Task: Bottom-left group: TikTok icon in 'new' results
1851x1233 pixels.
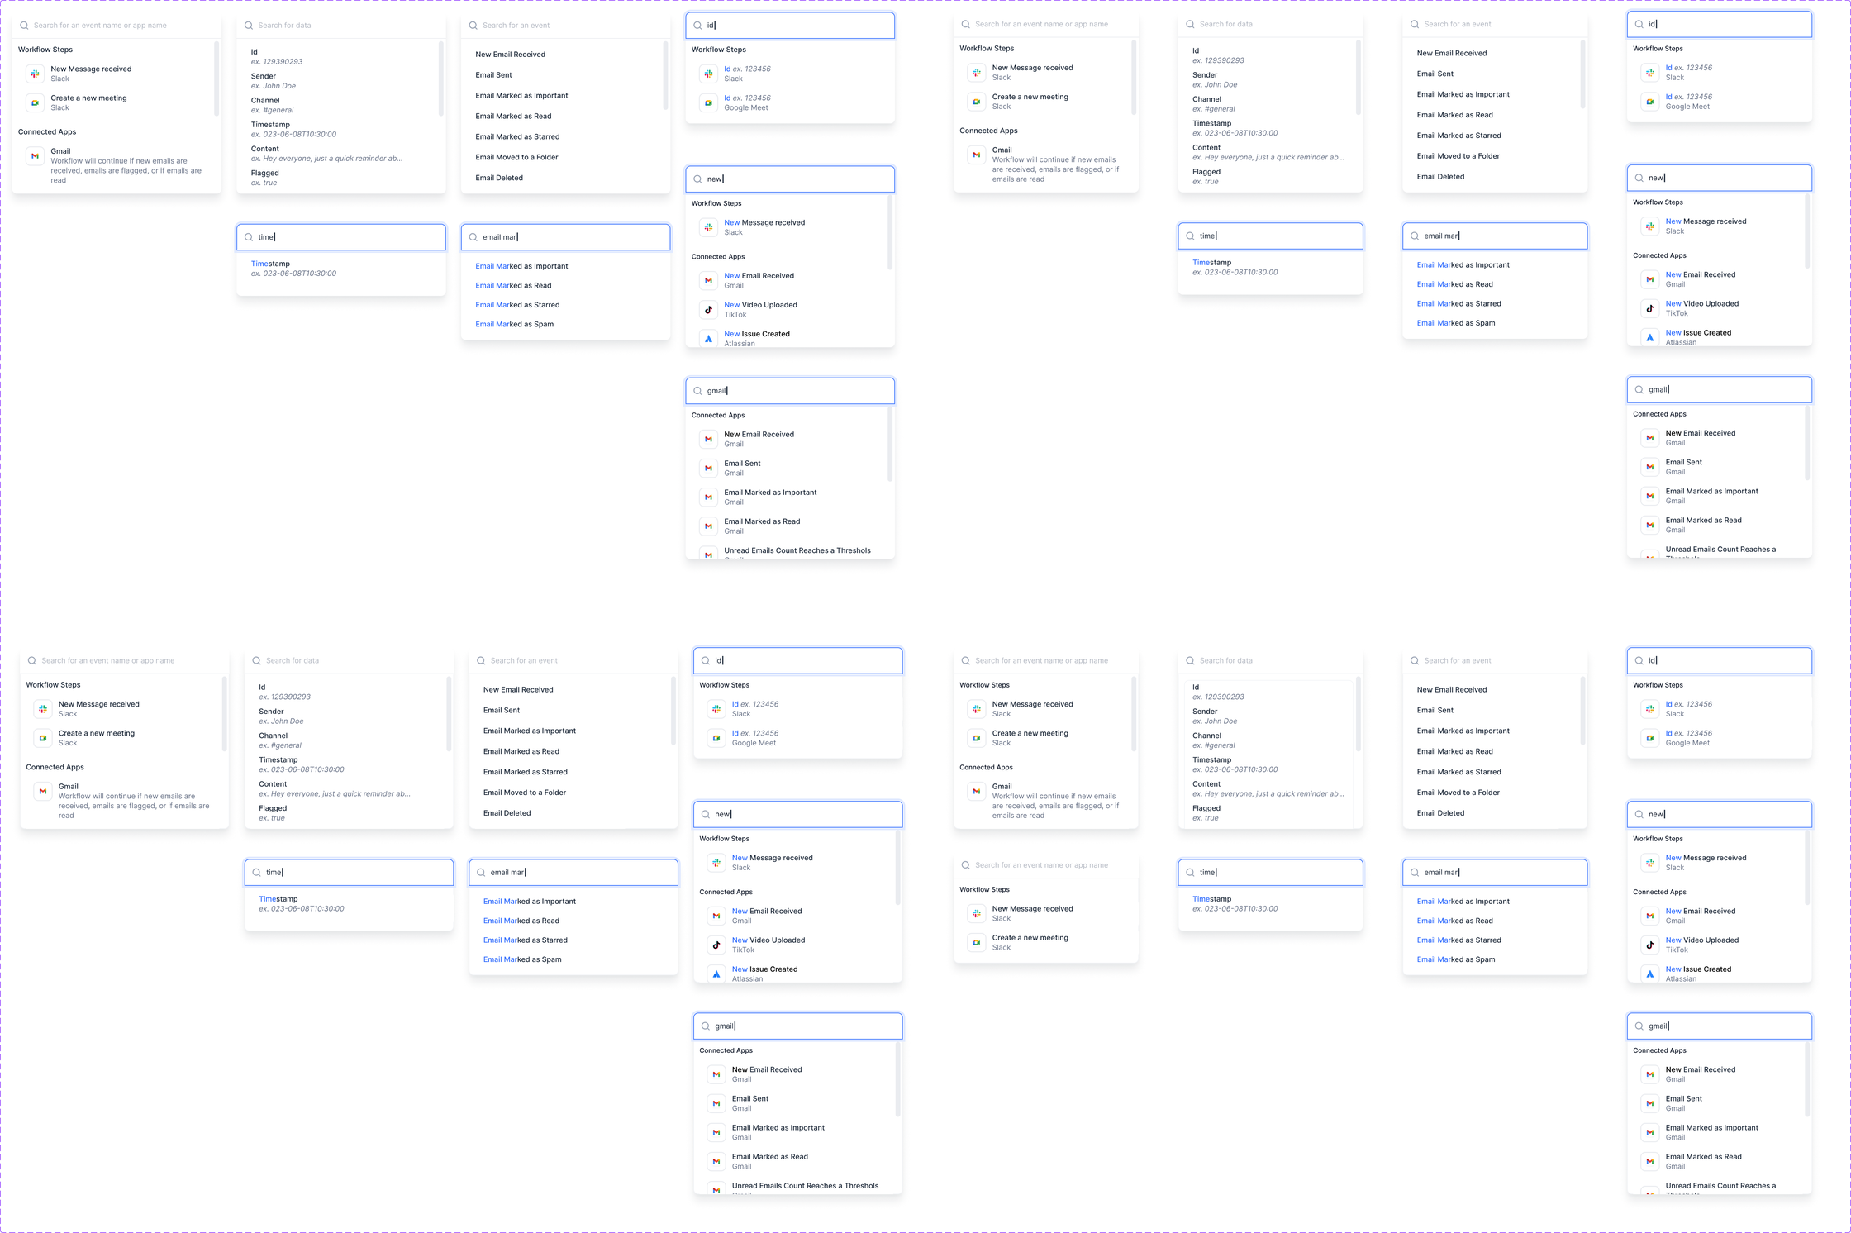Action: tap(716, 945)
